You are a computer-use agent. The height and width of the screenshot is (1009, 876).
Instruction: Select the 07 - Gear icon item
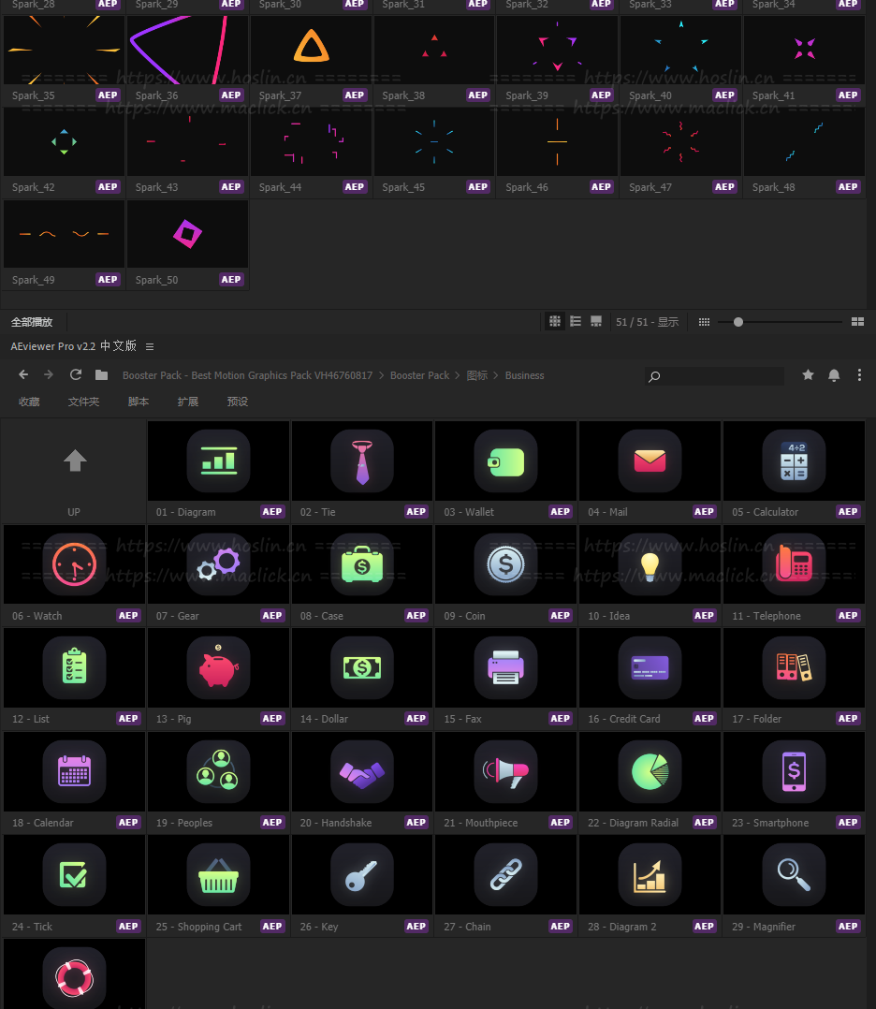(x=218, y=575)
